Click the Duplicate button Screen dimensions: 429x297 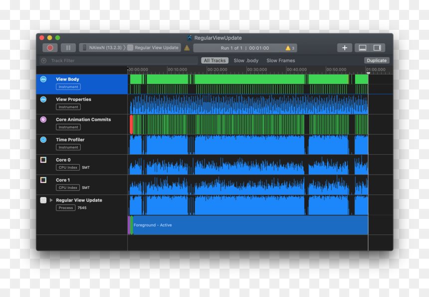[377, 61]
